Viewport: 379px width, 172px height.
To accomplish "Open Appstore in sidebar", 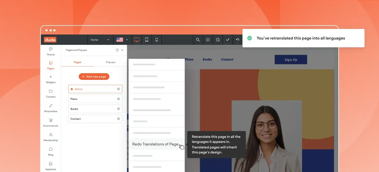I will click(51, 166).
